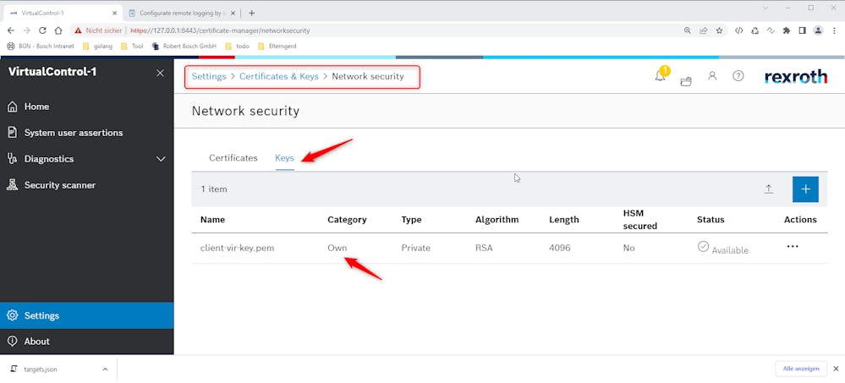This screenshot has width=845, height=383.
Task: Open the user profile icon
Action: pos(712,76)
